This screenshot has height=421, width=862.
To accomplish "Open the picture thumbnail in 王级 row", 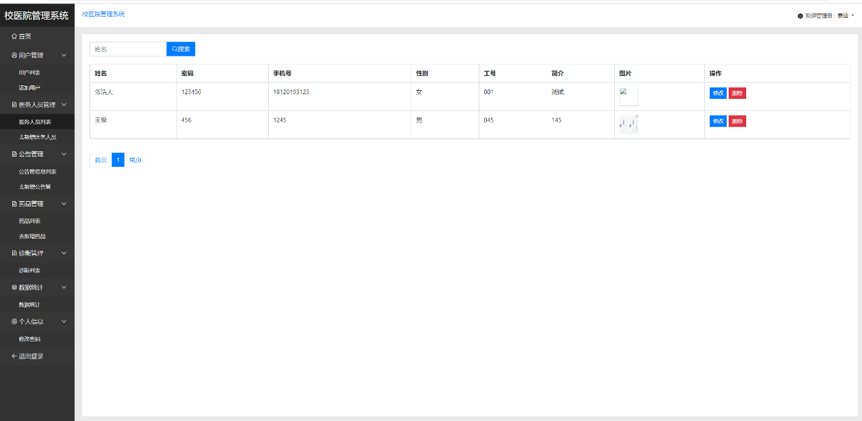I will pos(628,124).
